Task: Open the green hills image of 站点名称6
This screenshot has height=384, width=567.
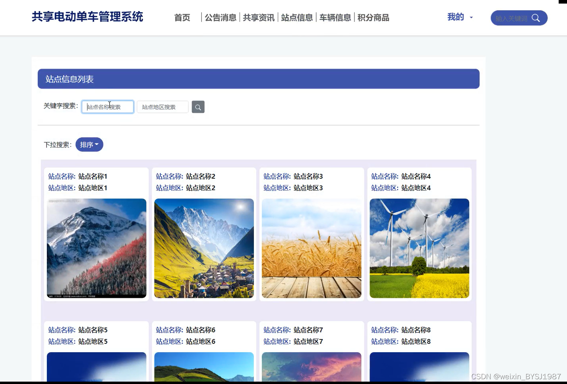Action: coord(204,367)
